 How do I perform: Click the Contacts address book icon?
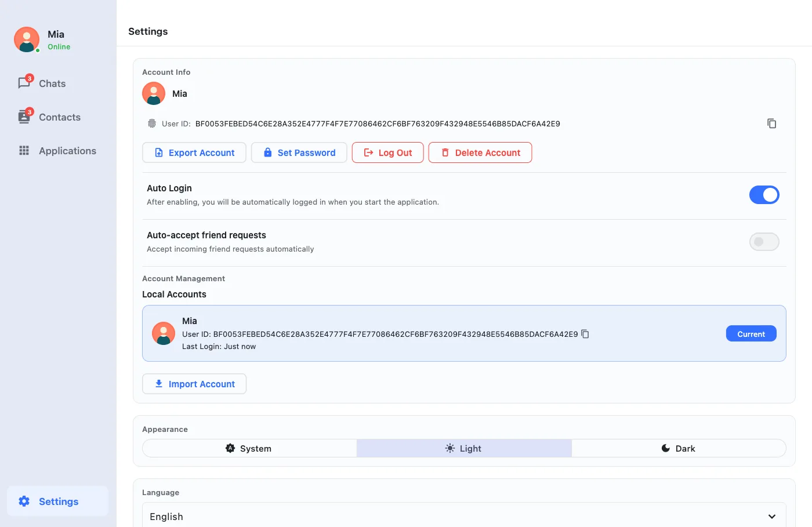[24, 117]
